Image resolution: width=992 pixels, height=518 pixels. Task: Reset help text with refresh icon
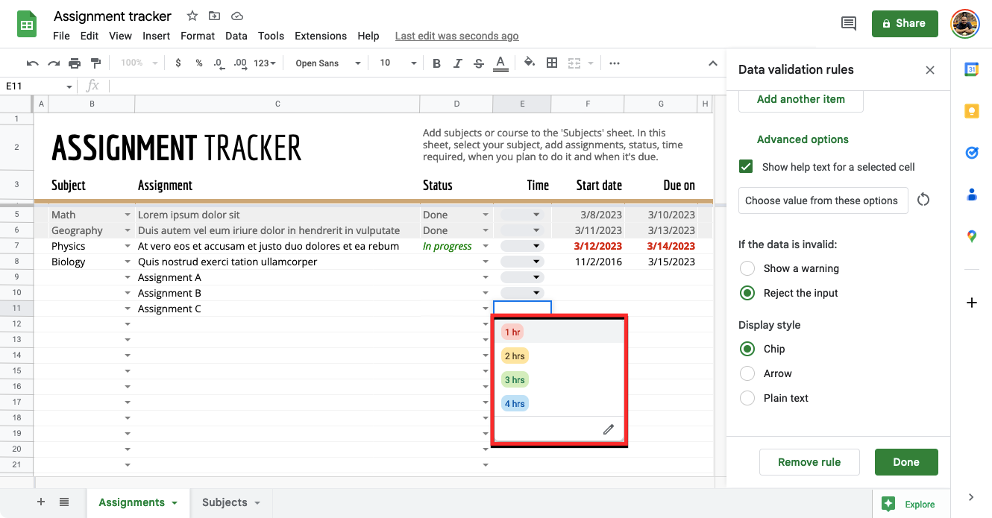[x=923, y=200]
